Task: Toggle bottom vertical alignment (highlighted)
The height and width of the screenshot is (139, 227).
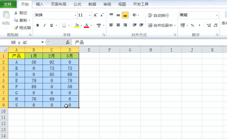Action: click(125, 15)
